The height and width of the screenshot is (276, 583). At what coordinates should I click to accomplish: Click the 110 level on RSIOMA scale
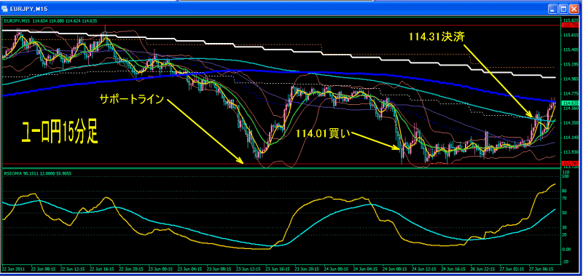tap(566, 173)
